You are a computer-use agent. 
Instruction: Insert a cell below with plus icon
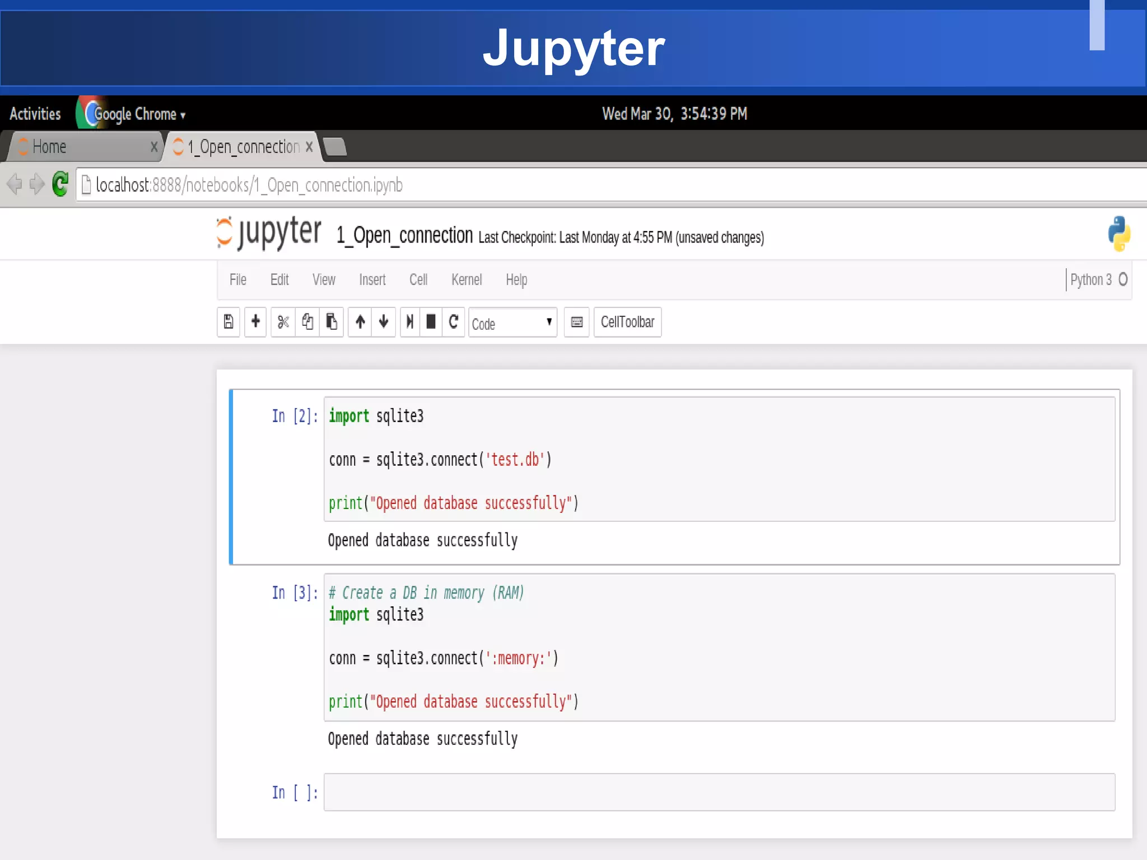point(255,322)
